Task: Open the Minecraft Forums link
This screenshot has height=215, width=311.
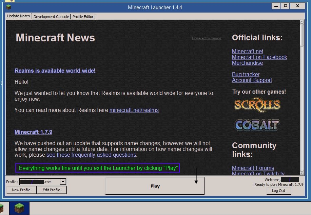Action: [x=253, y=168]
